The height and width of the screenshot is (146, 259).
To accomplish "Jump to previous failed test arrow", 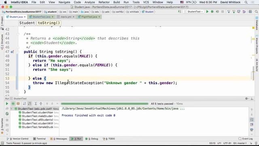I will (47, 104).
